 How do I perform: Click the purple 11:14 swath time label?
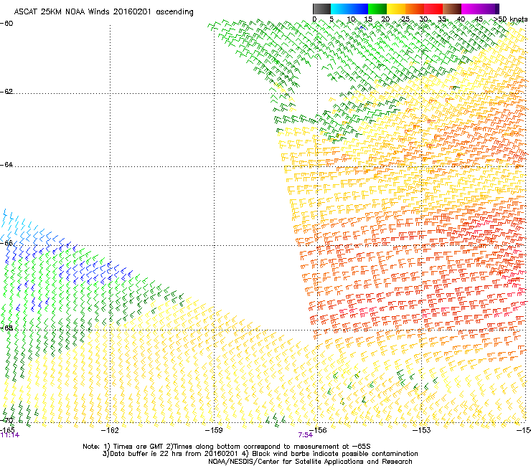click(10, 435)
